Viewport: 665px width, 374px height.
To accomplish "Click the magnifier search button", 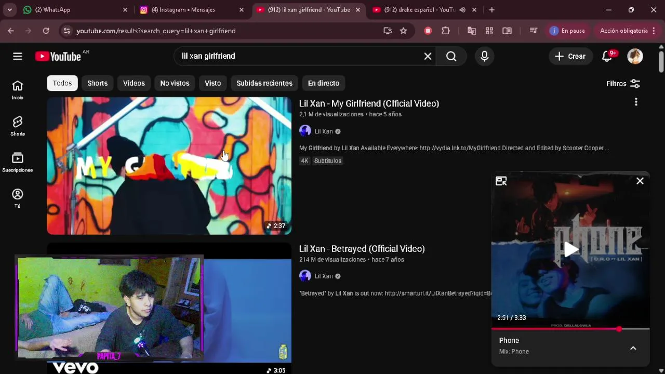I will coord(451,56).
